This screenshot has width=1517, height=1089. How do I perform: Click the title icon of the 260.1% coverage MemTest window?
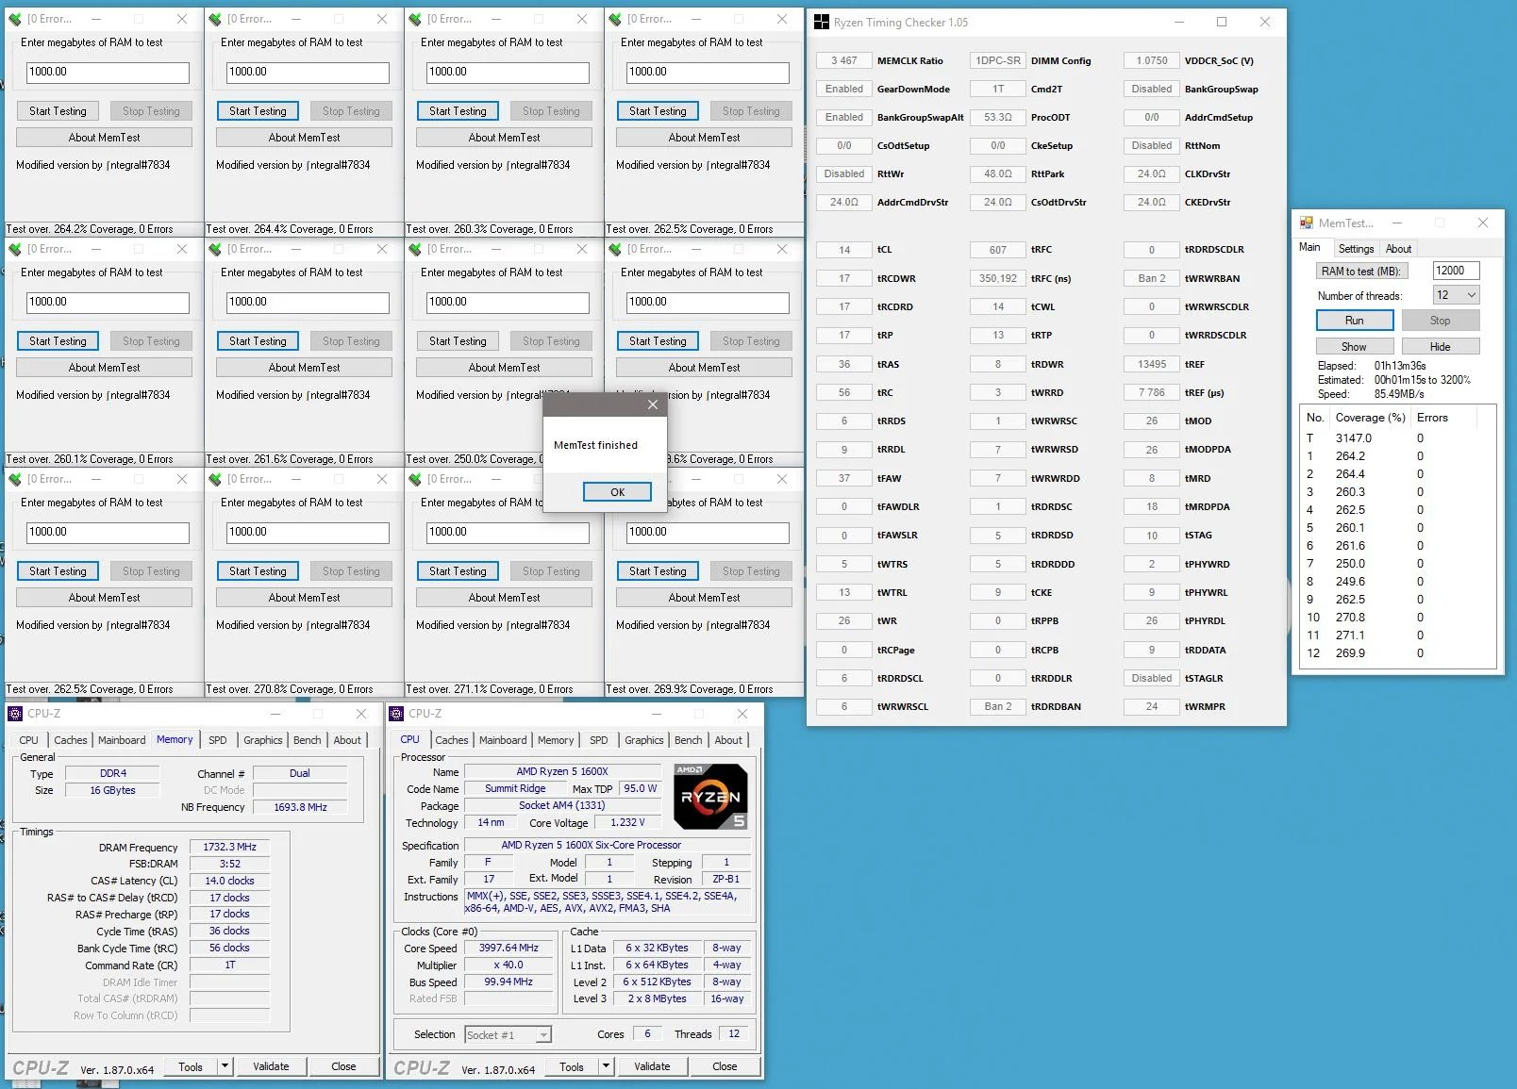[15, 249]
